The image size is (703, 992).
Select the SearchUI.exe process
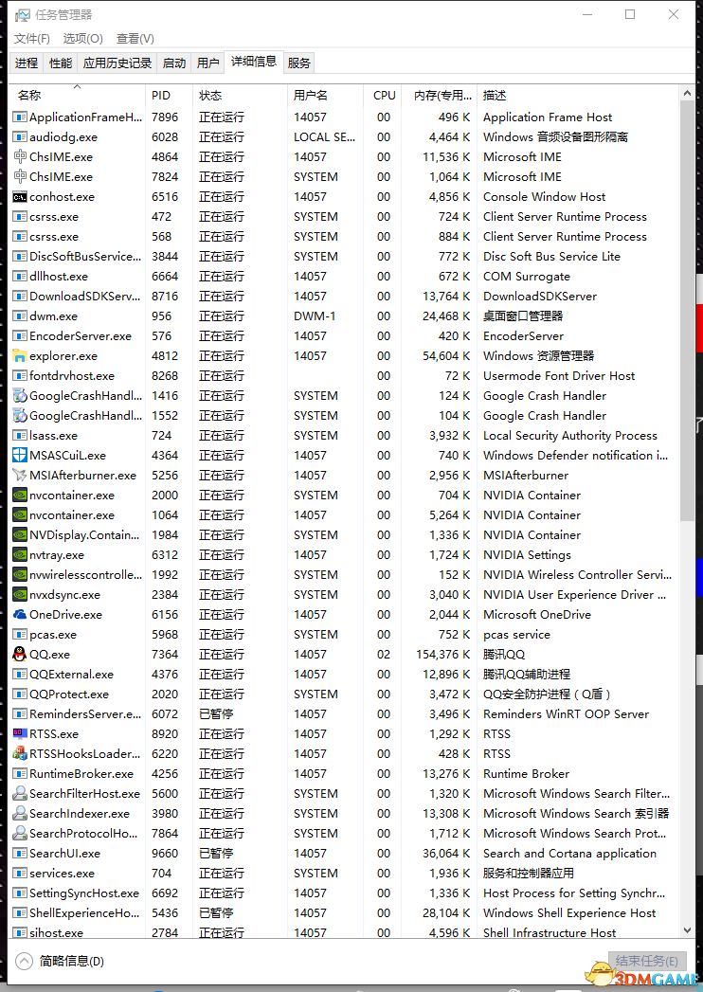pos(344,854)
